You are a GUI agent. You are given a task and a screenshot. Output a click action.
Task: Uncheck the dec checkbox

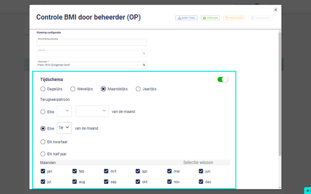201,182
